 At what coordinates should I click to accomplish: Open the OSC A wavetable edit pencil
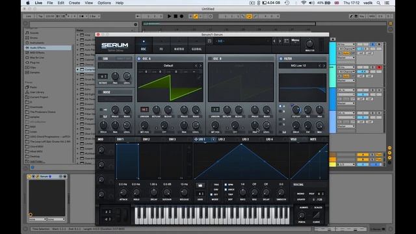tap(199, 77)
